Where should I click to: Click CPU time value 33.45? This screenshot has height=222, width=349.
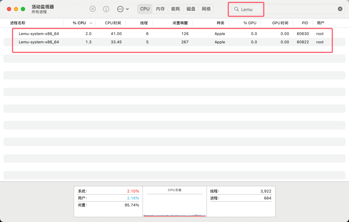pyautogui.click(x=116, y=42)
